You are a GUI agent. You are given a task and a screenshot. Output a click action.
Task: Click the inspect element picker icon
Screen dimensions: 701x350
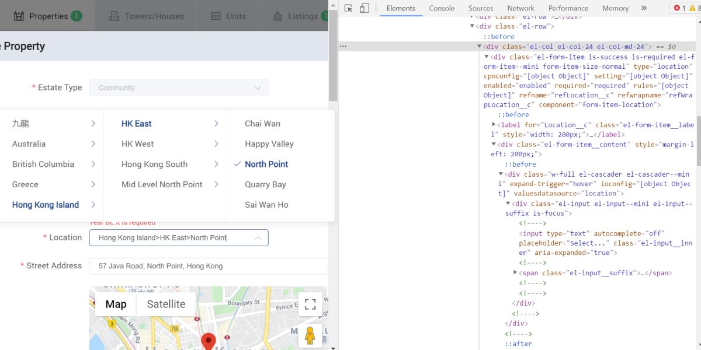click(x=349, y=8)
